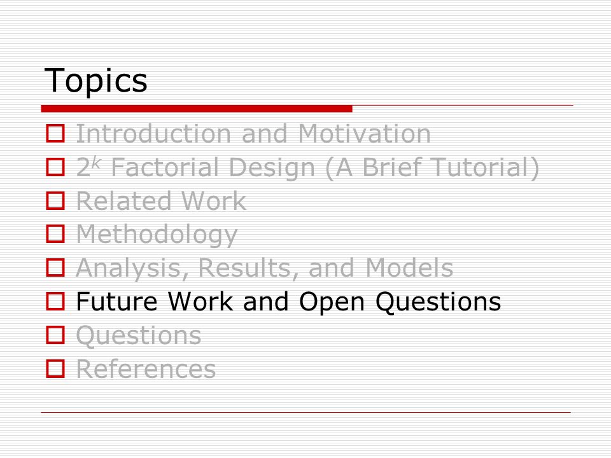Click the red bullet beside Future Work and Open Questions
This screenshot has height=458, width=611.
[x=55, y=301]
